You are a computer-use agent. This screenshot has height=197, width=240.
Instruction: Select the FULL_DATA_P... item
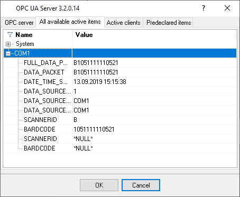click(45, 63)
